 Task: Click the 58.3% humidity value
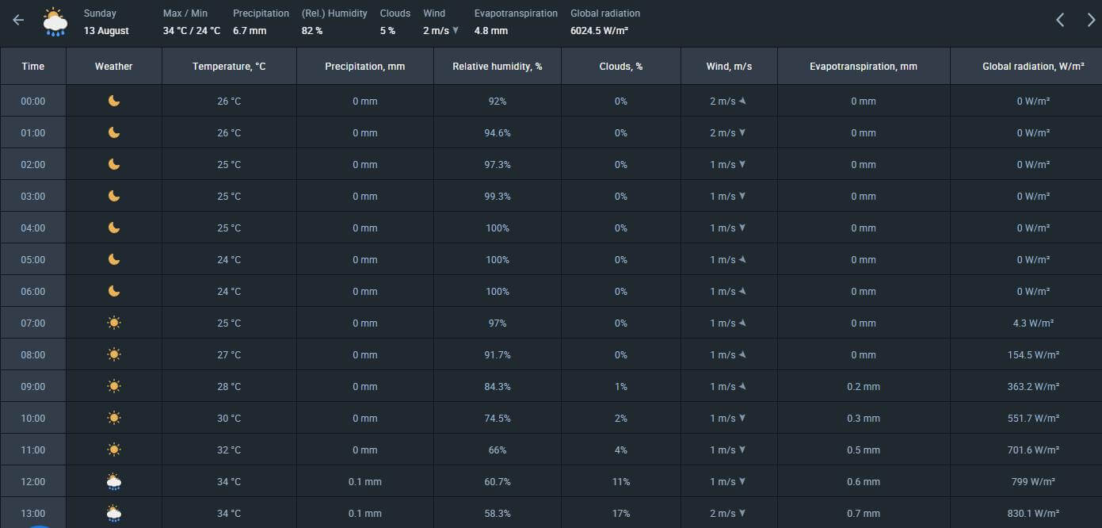click(498, 513)
